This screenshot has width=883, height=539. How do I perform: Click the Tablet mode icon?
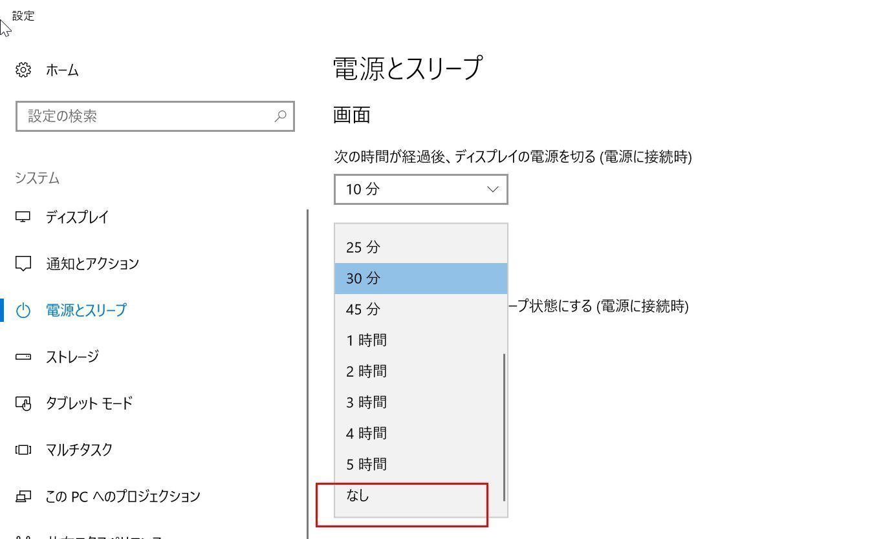coord(23,404)
